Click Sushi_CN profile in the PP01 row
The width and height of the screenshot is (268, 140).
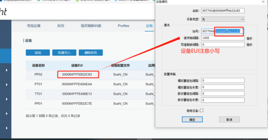pos(120,103)
